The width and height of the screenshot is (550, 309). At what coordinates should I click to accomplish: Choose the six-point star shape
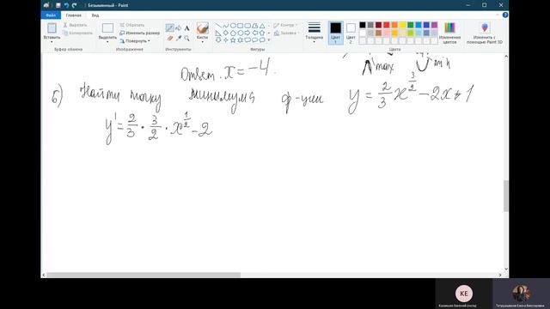(241, 40)
